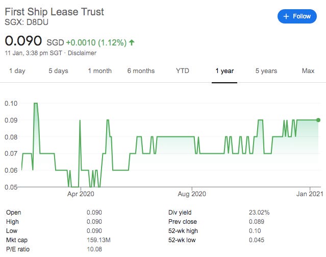Click the Div yield value 23.02%
This screenshot has height=257, width=326.
pos(259,213)
